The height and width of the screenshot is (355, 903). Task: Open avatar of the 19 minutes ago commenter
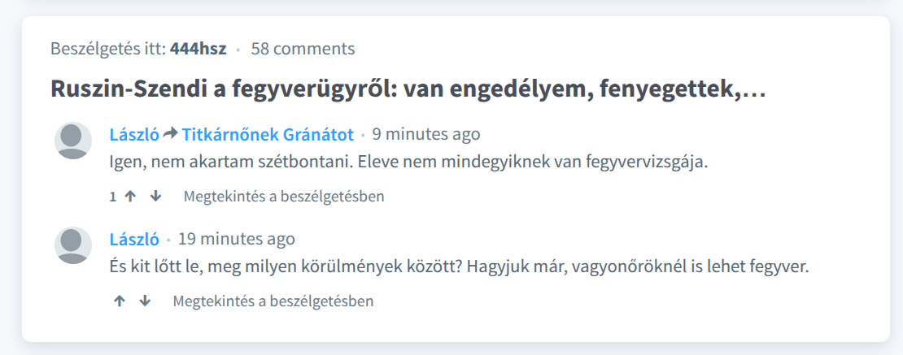[x=73, y=245]
